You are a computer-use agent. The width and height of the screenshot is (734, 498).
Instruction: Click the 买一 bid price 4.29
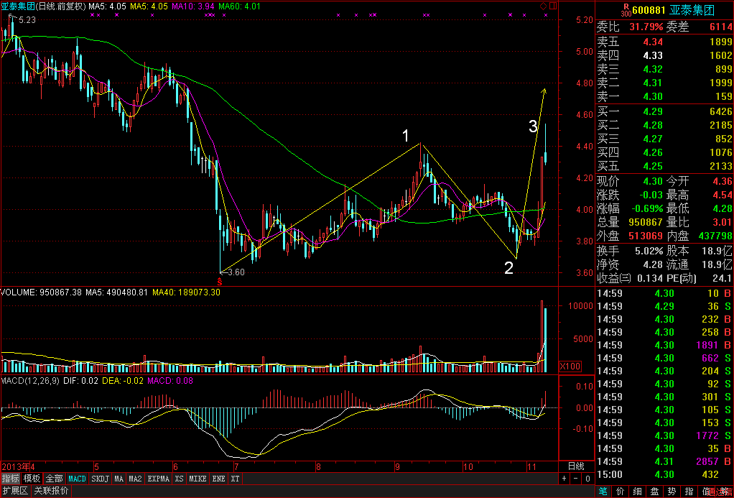(653, 111)
